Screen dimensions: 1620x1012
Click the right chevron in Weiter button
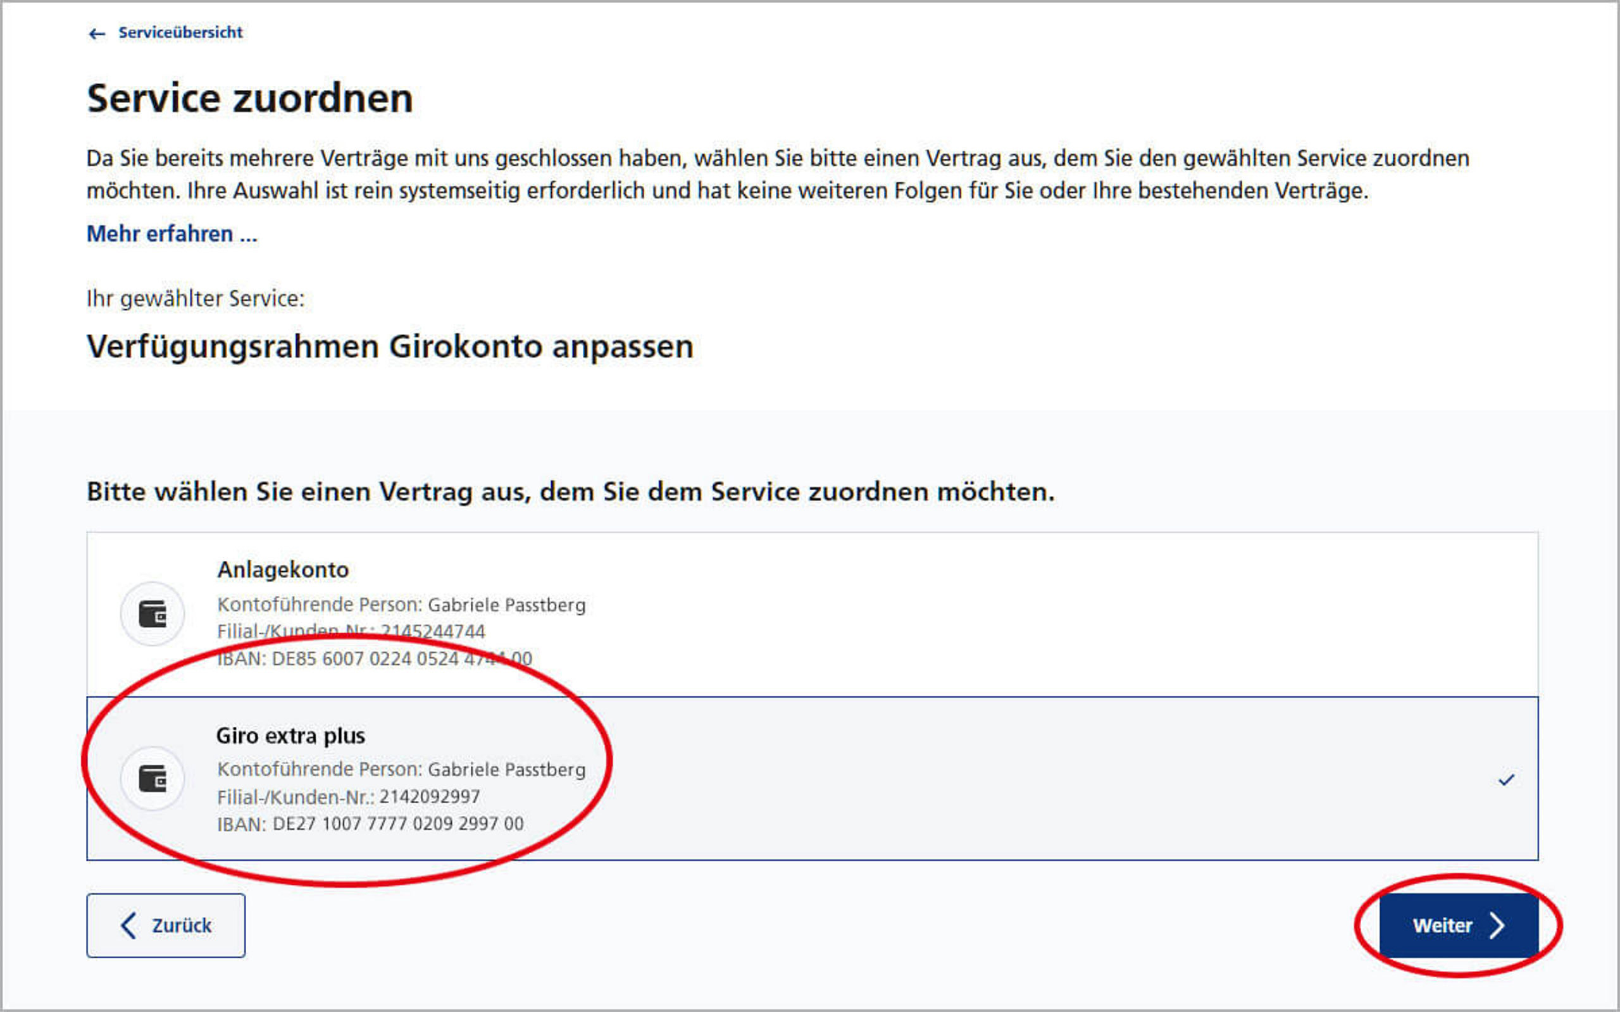[x=1498, y=925]
